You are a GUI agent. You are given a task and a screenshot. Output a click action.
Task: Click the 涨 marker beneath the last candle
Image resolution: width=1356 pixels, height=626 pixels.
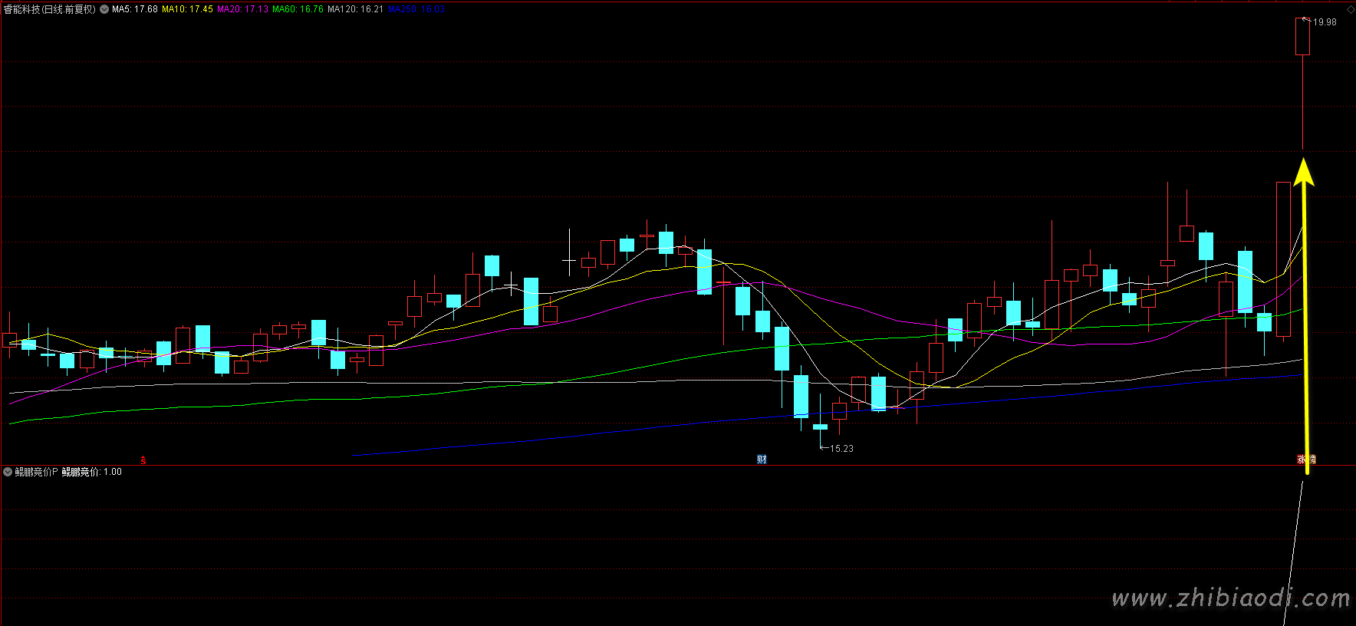pyautogui.click(x=1302, y=459)
